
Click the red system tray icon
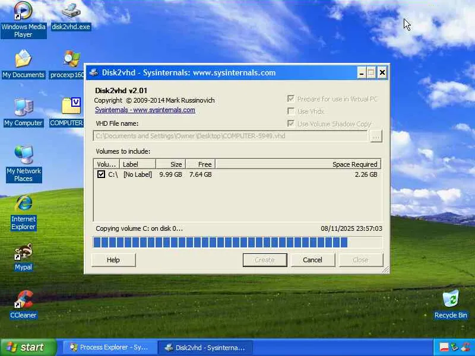444,347
